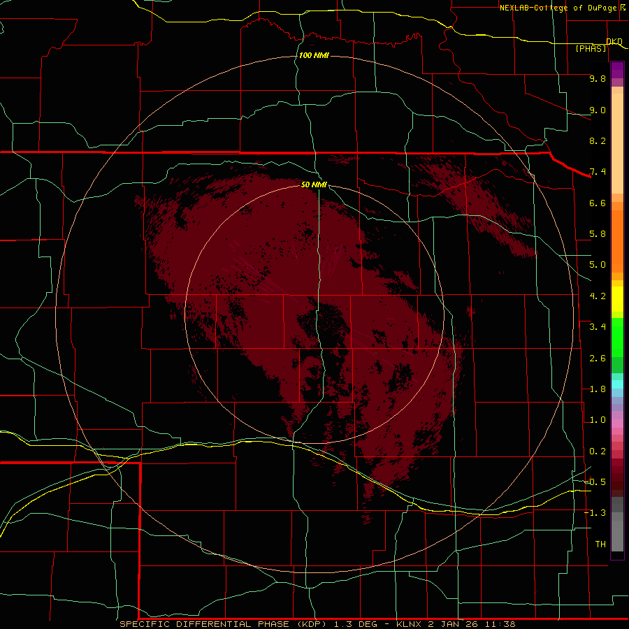Click the 7.4 value on the scale
Image resolution: width=629 pixels, height=629 pixels.
(x=598, y=172)
